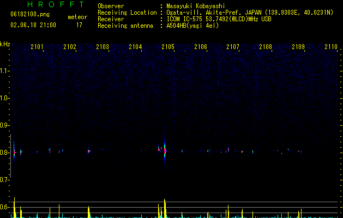Select the Ogata-vill. Akita-Pref. JAPAN location text
This screenshot has height=218, width=343.
click(250, 13)
